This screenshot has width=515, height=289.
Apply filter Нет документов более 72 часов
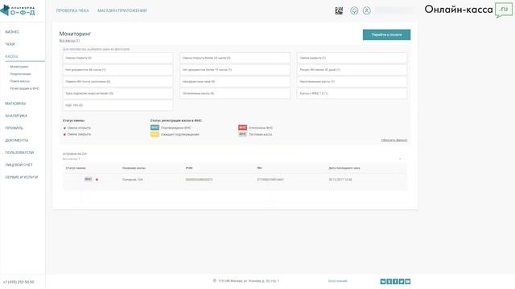235,70
